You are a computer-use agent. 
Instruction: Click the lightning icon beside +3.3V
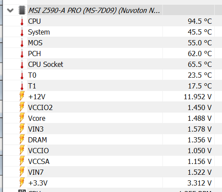point(22,183)
